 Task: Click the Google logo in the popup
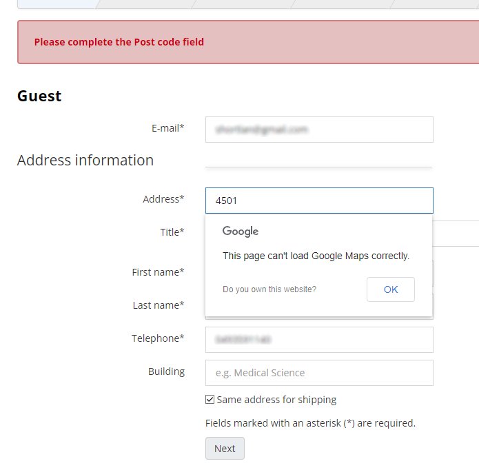[x=241, y=232]
